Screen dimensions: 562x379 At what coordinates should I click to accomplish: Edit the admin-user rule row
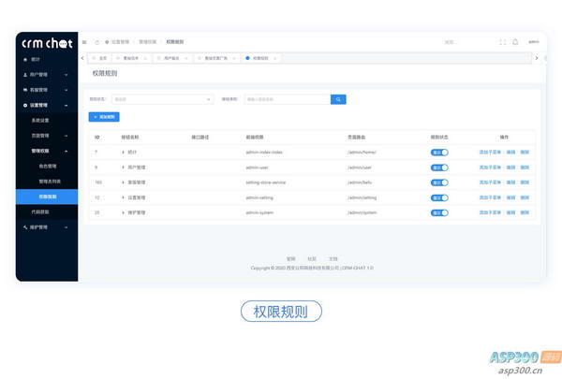pos(510,168)
